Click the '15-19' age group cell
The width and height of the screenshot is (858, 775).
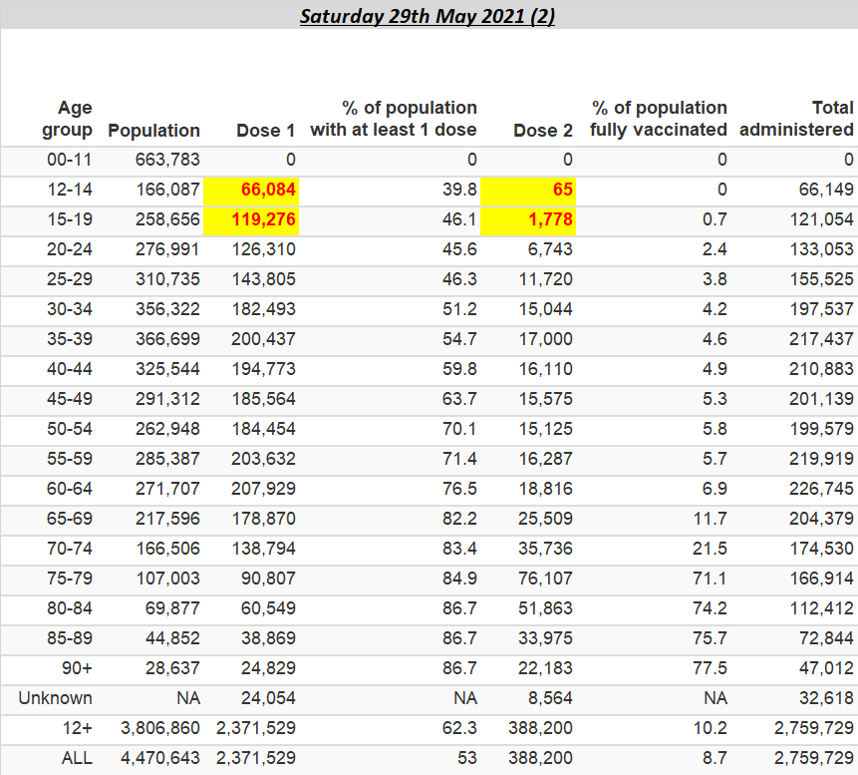[x=70, y=219]
